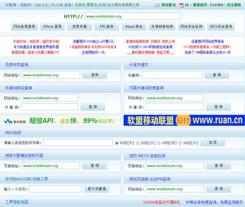Focus the ASCII character input field

(x=55, y=189)
